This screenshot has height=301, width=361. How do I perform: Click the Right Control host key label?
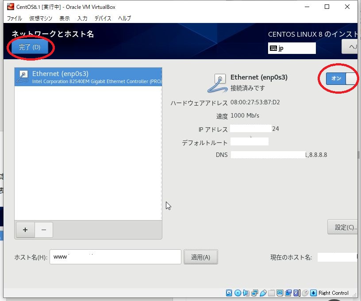334,293
